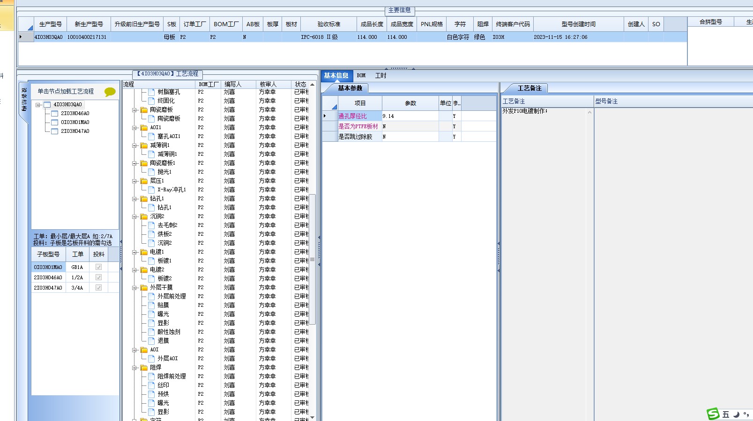The height and width of the screenshot is (421, 753).
Task: Click the document icon of 退膜 step
Action: point(152,341)
